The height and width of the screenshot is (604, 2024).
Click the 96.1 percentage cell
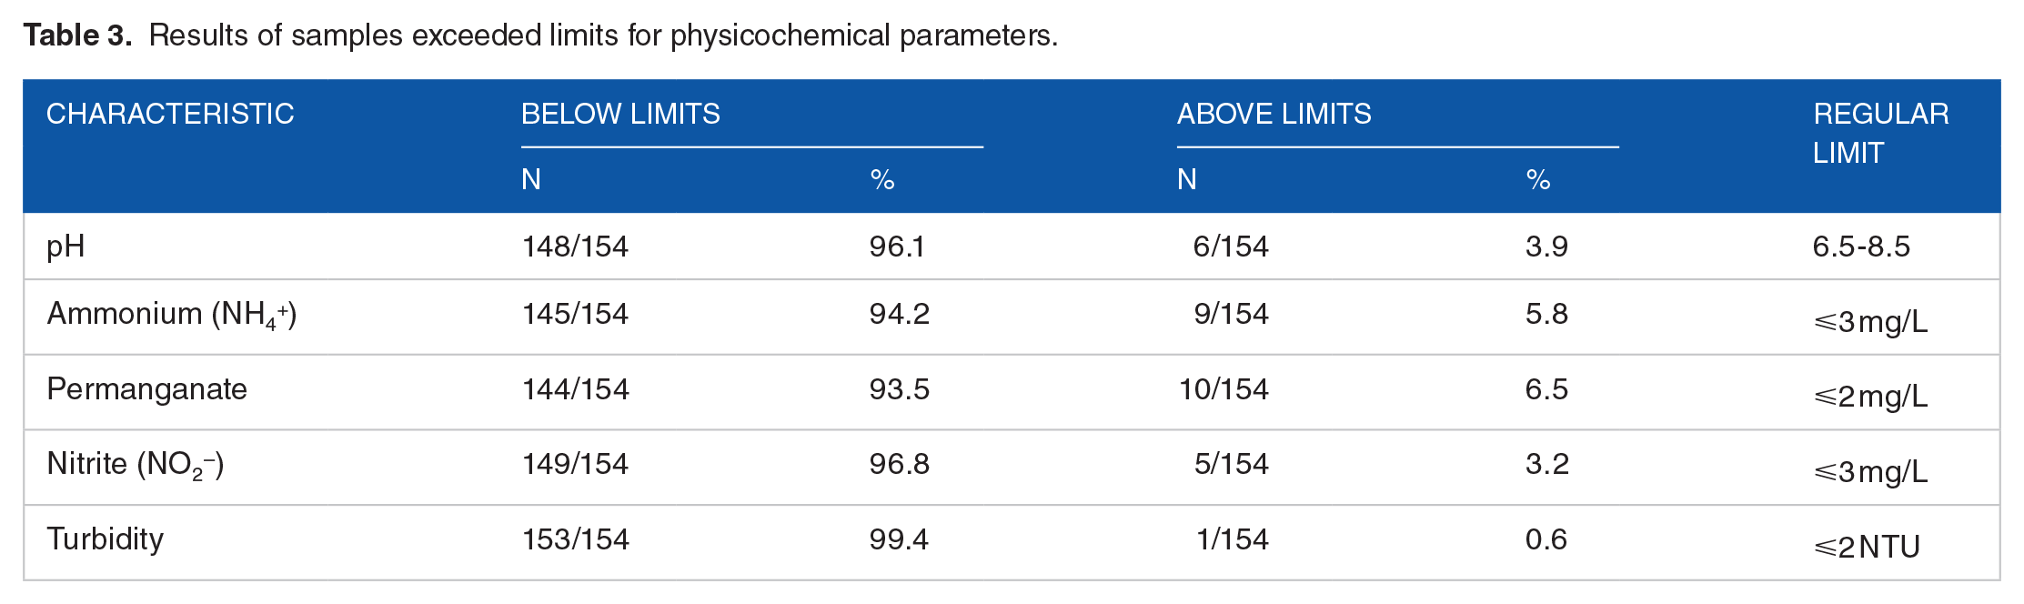pyautogui.click(x=897, y=247)
